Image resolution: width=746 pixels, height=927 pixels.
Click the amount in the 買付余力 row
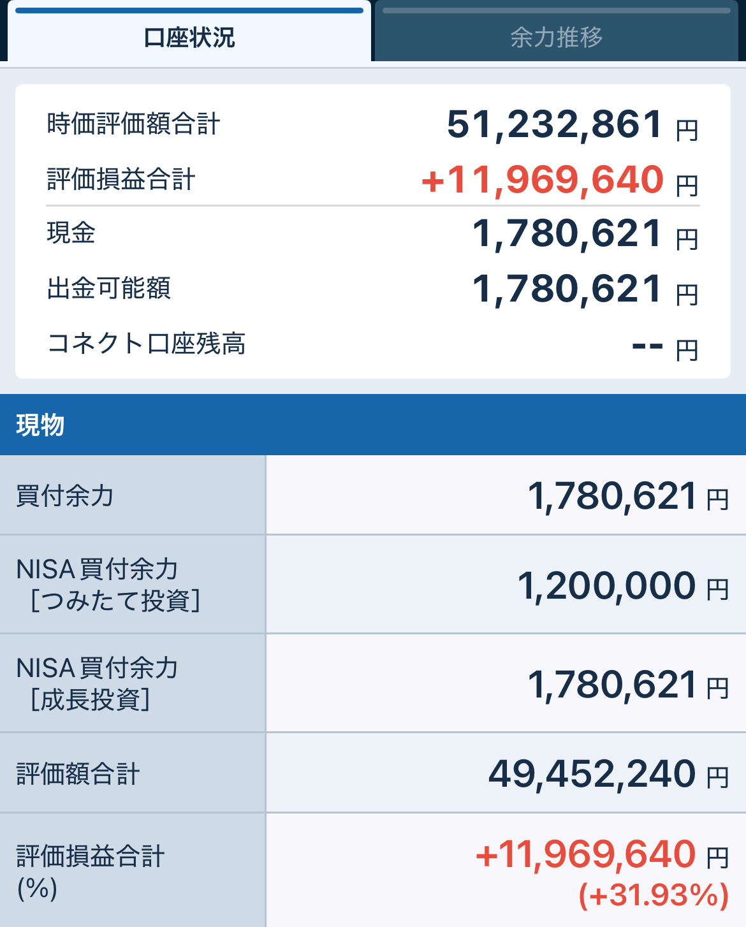pos(612,497)
